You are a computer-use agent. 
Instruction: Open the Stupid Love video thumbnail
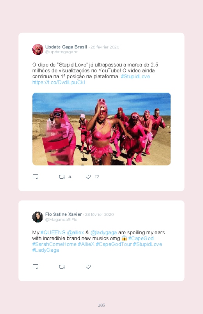click(101, 129)
